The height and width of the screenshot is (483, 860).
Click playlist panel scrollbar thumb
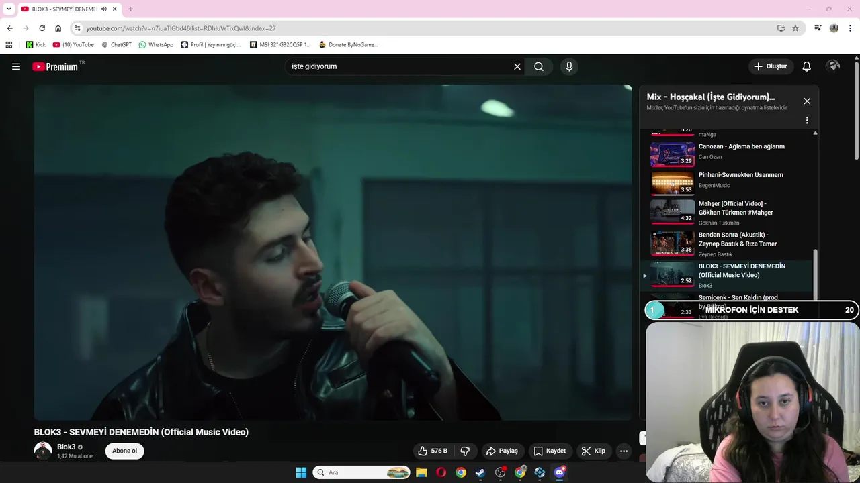816,275
